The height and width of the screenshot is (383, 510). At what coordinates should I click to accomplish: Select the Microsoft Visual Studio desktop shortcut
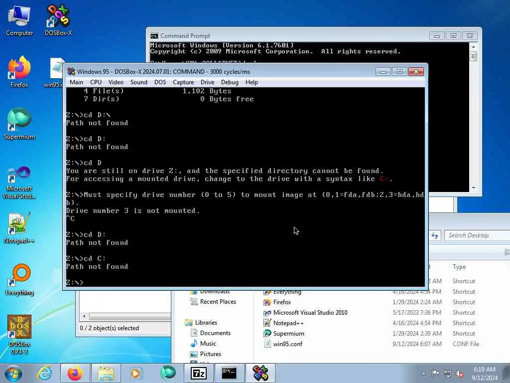pyautogui.click(x=19, y=183)
